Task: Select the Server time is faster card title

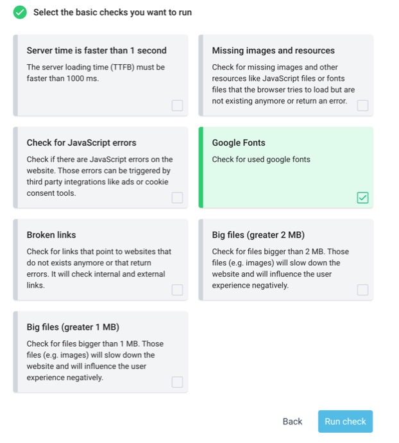Action: 97,50
